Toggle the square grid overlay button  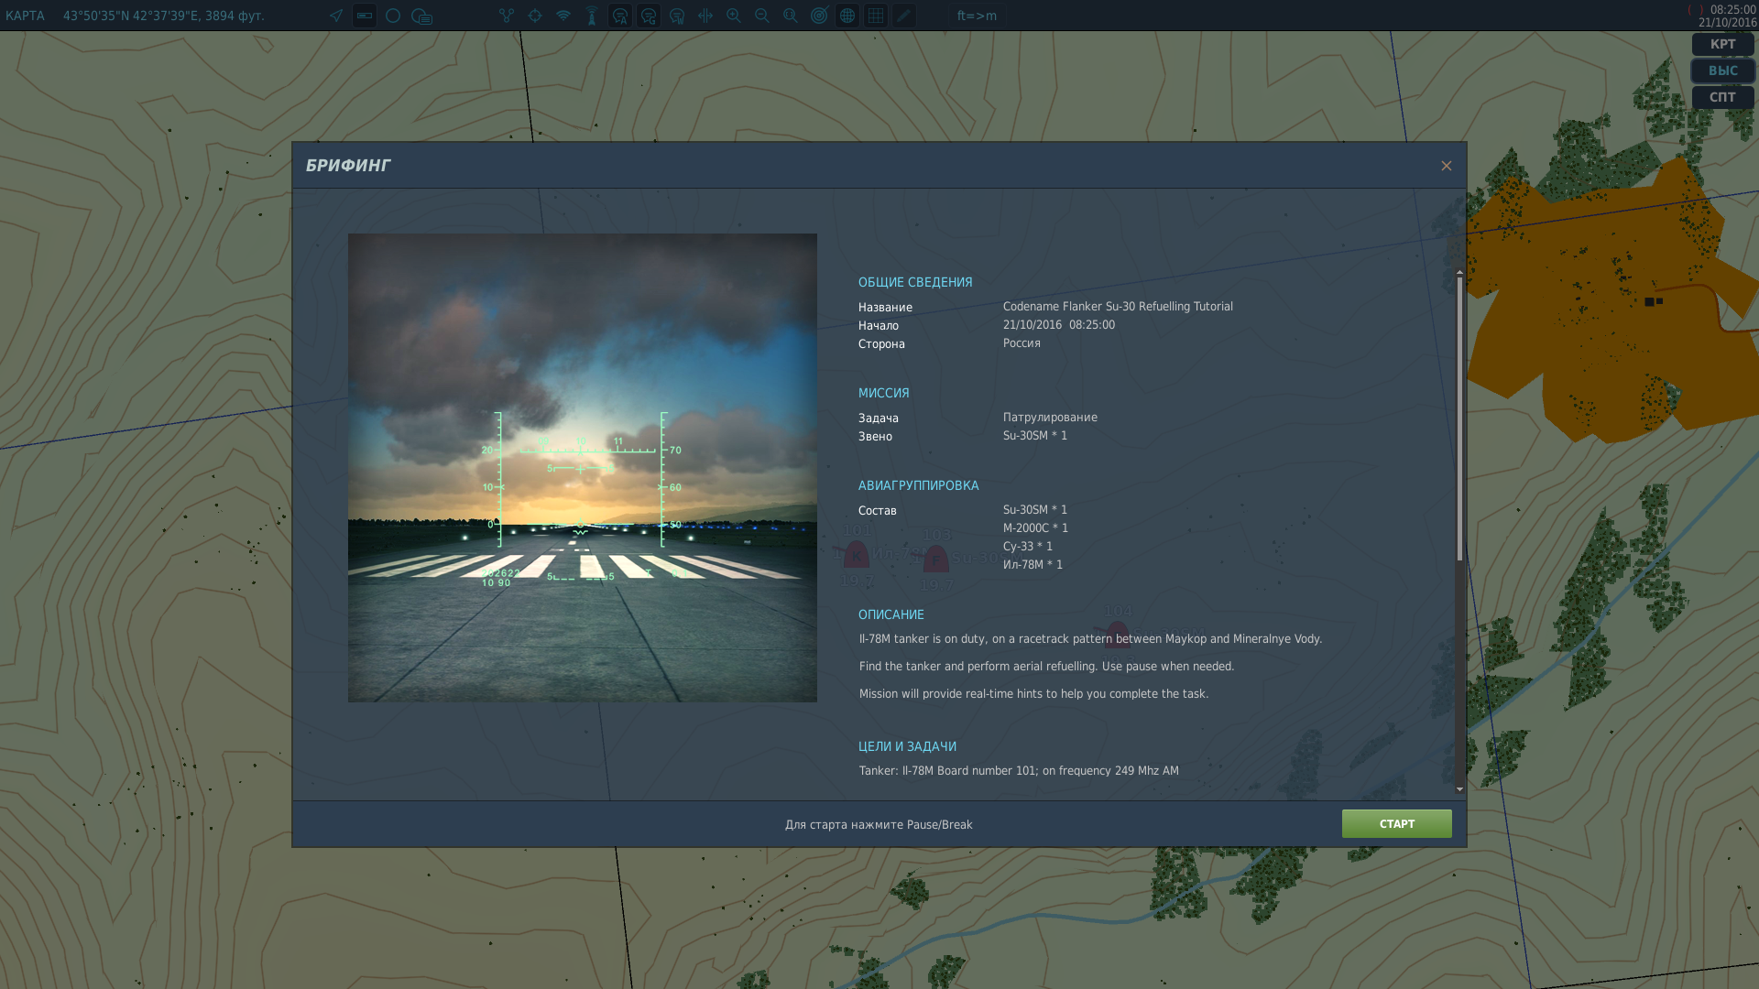point(876,16)
